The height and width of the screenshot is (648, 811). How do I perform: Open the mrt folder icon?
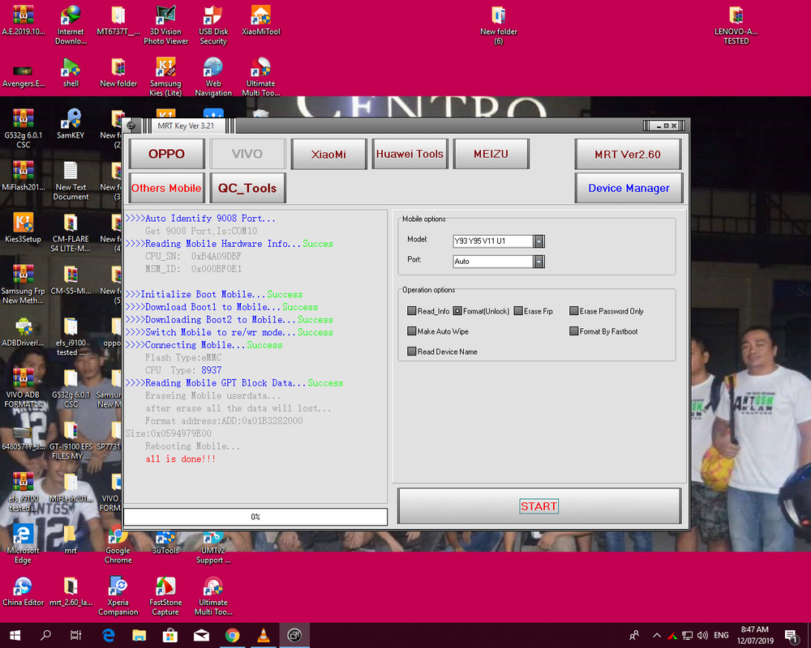pyautogui.click(x=71, y=539)
